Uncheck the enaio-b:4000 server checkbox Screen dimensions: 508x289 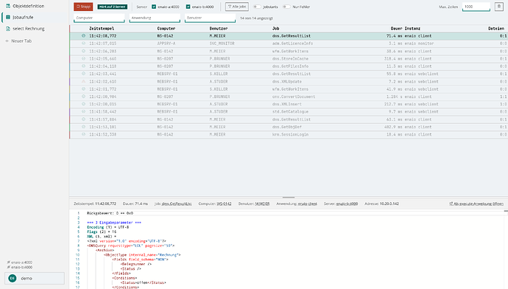(x=188, y=7)
